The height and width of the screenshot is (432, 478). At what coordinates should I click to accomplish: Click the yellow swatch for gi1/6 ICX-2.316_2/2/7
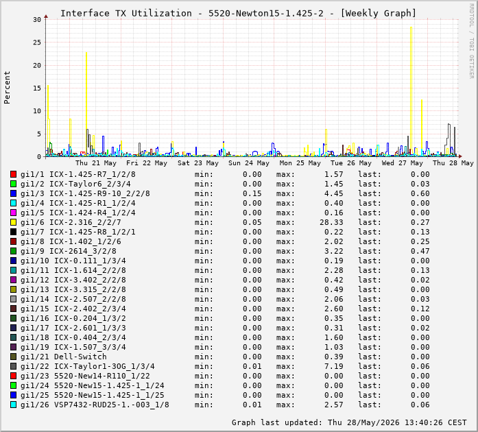coord(13,222)
